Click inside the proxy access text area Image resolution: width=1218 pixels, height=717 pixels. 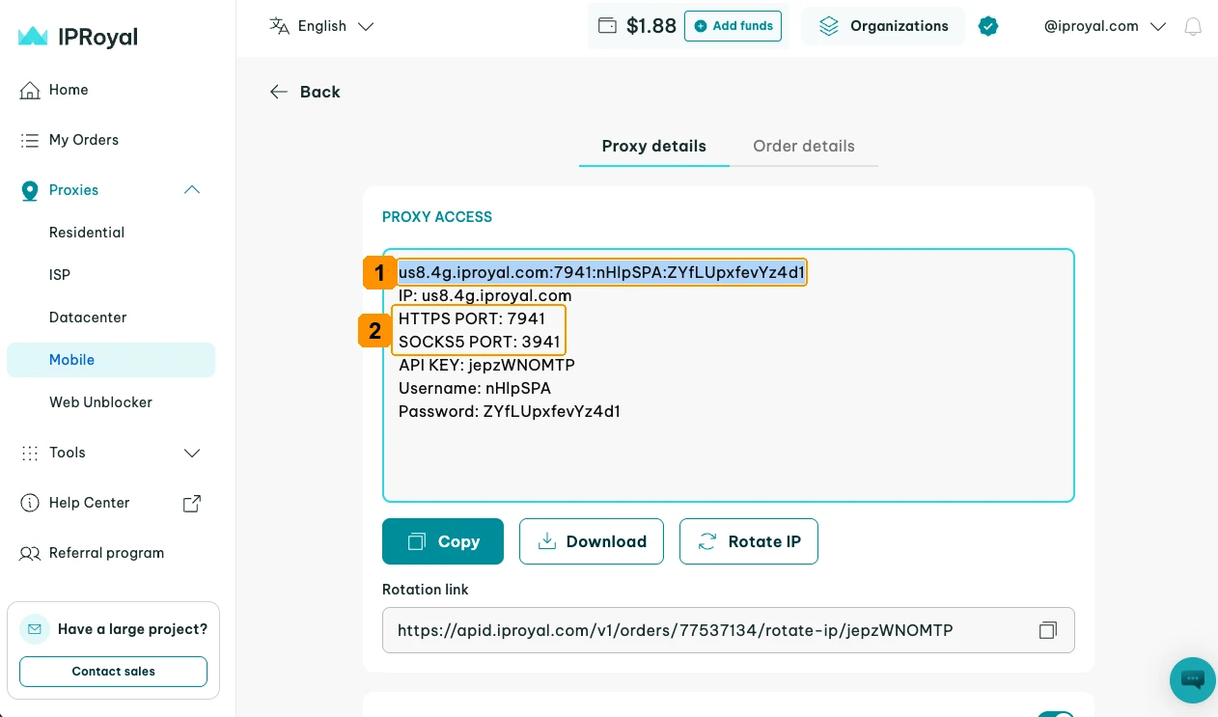(729, 375)
